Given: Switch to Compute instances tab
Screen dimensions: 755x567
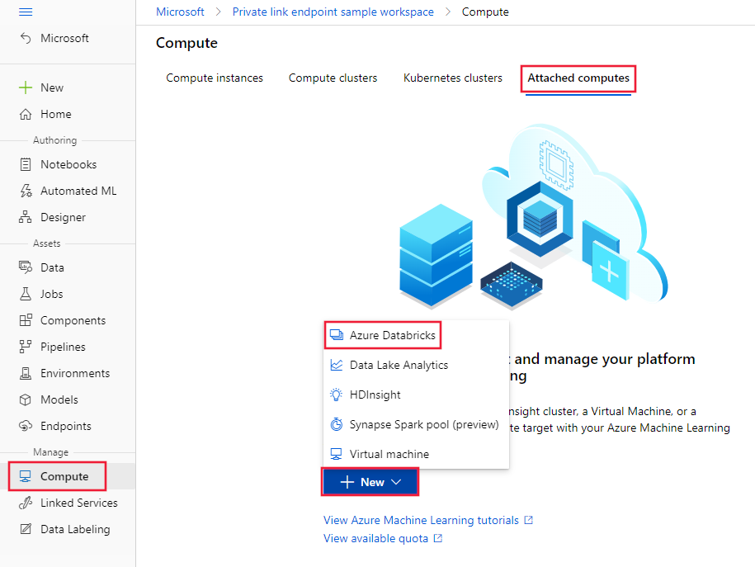Looking at the screenshot, I should (215, 78).
